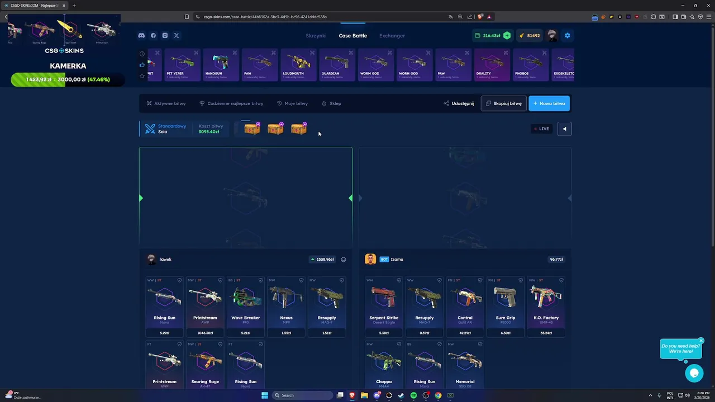Open the Searing Rage AK-47 card

205,364
